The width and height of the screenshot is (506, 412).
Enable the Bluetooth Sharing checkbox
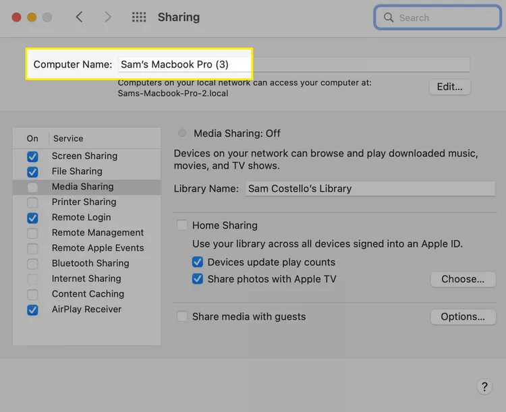(x=32, y=264)
